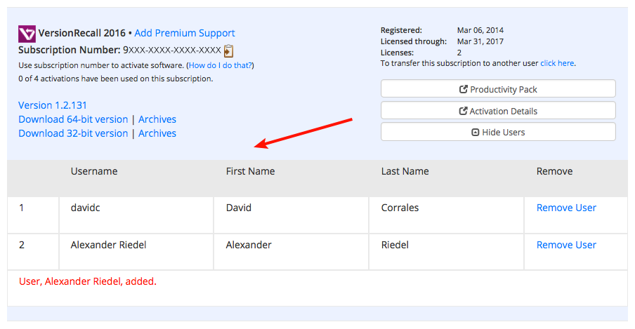
Task: Open Archives for the 64-bit version
Action: coord(157,119)
